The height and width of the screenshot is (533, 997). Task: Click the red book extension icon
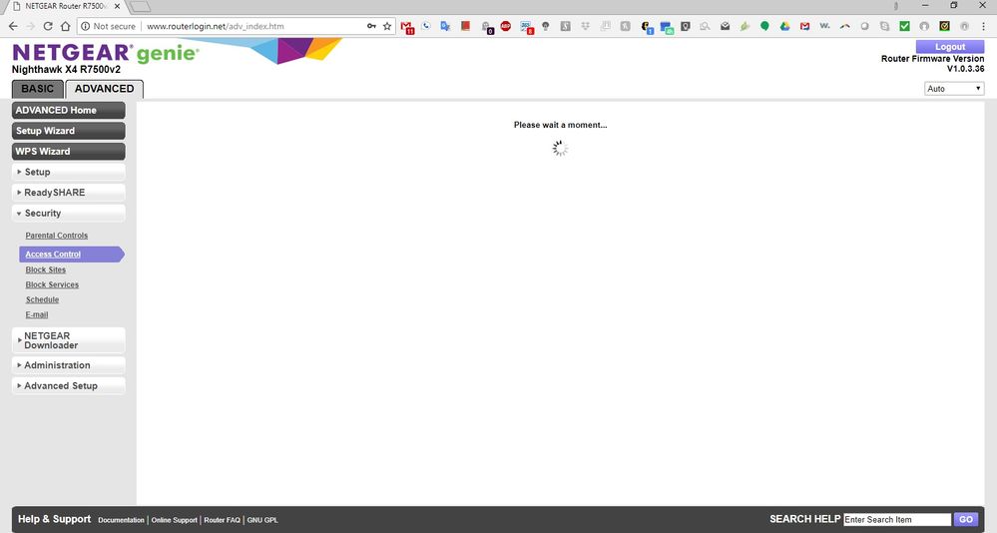465,26
